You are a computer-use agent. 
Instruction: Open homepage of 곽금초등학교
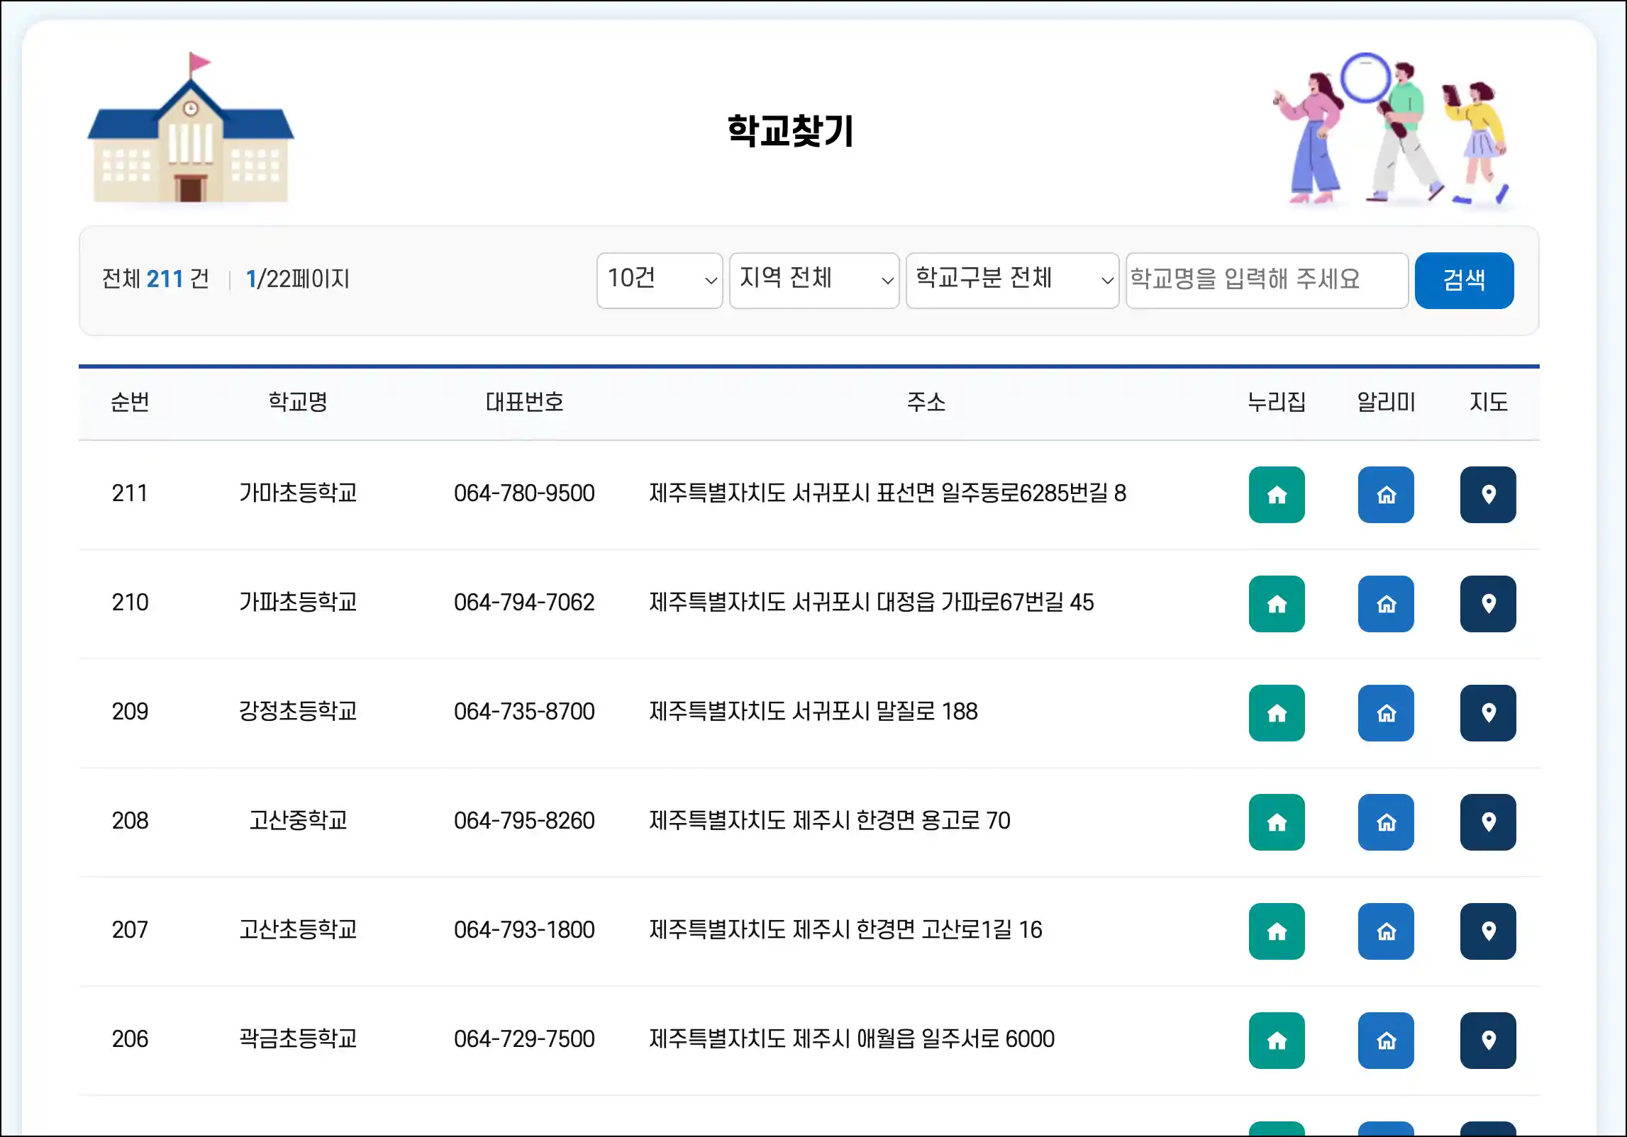[x=1277, y=1040]
